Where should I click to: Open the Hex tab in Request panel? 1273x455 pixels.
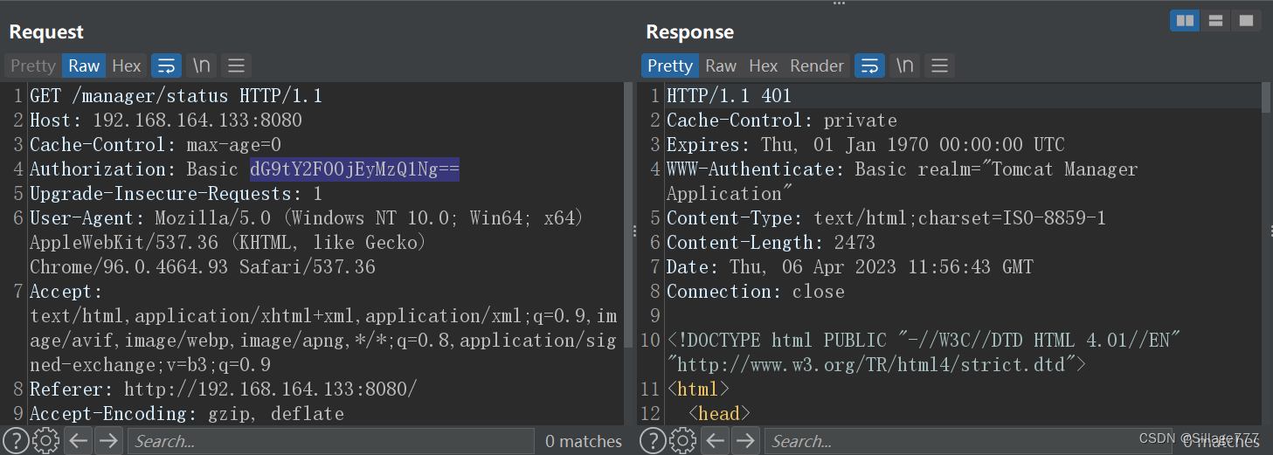tap(127, 65)
